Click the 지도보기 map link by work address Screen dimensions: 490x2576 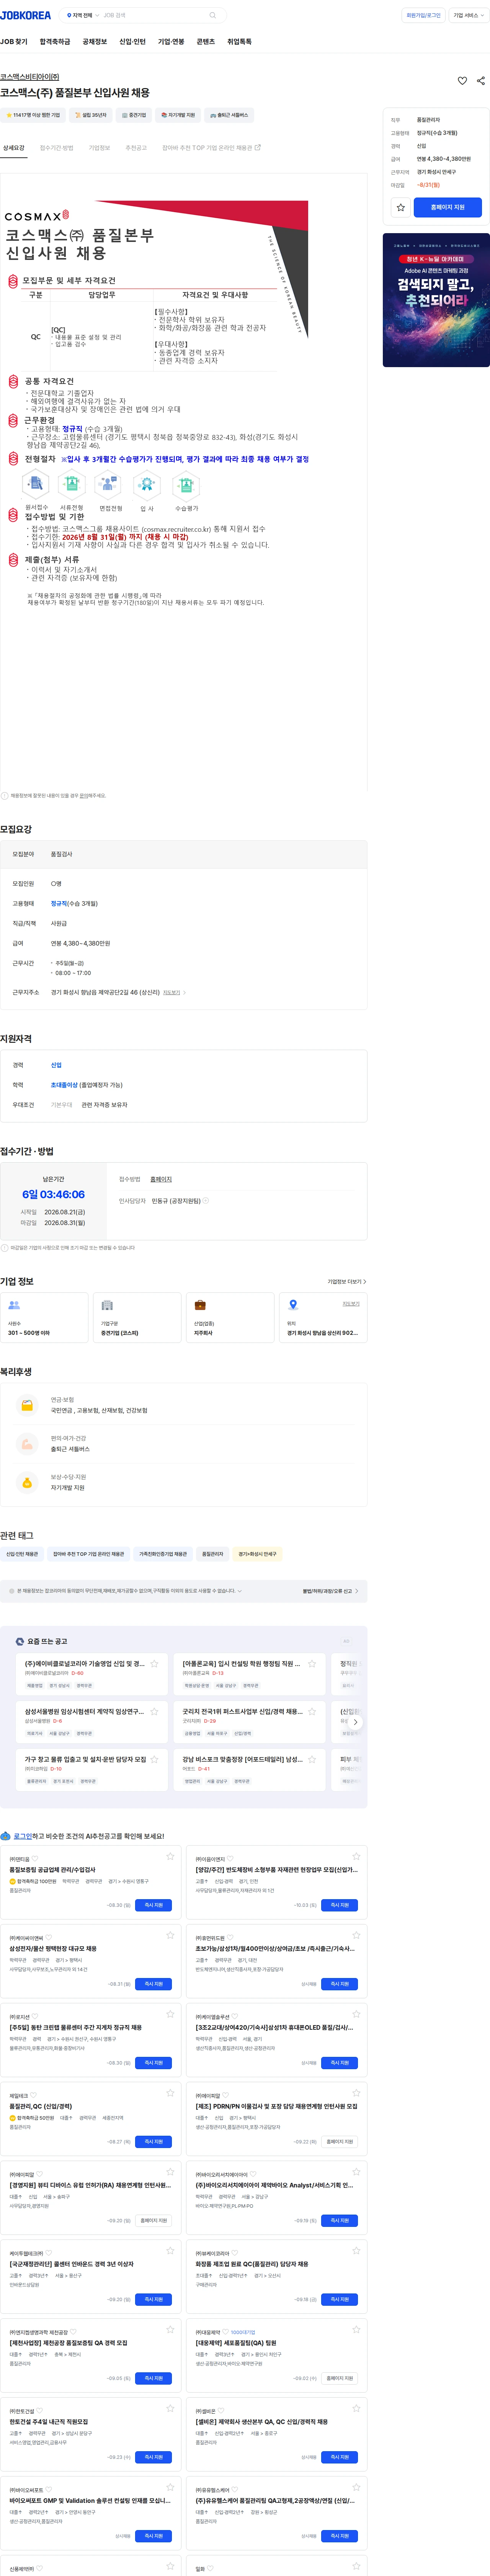click(x=174, y=993)
